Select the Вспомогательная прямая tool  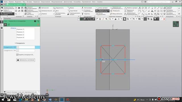[59, 14]
